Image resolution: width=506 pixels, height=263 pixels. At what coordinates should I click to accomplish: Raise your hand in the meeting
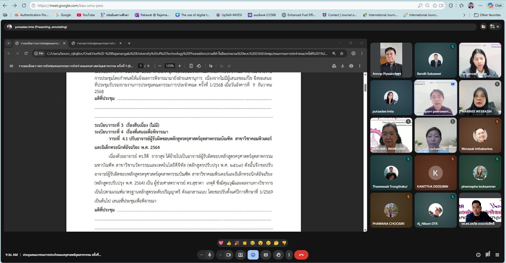click(x=278, y=255)
